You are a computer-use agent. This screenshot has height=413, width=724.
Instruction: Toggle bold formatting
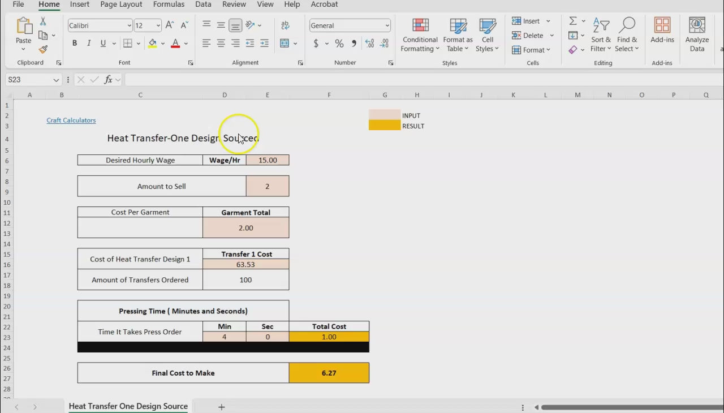click(75, 44)
